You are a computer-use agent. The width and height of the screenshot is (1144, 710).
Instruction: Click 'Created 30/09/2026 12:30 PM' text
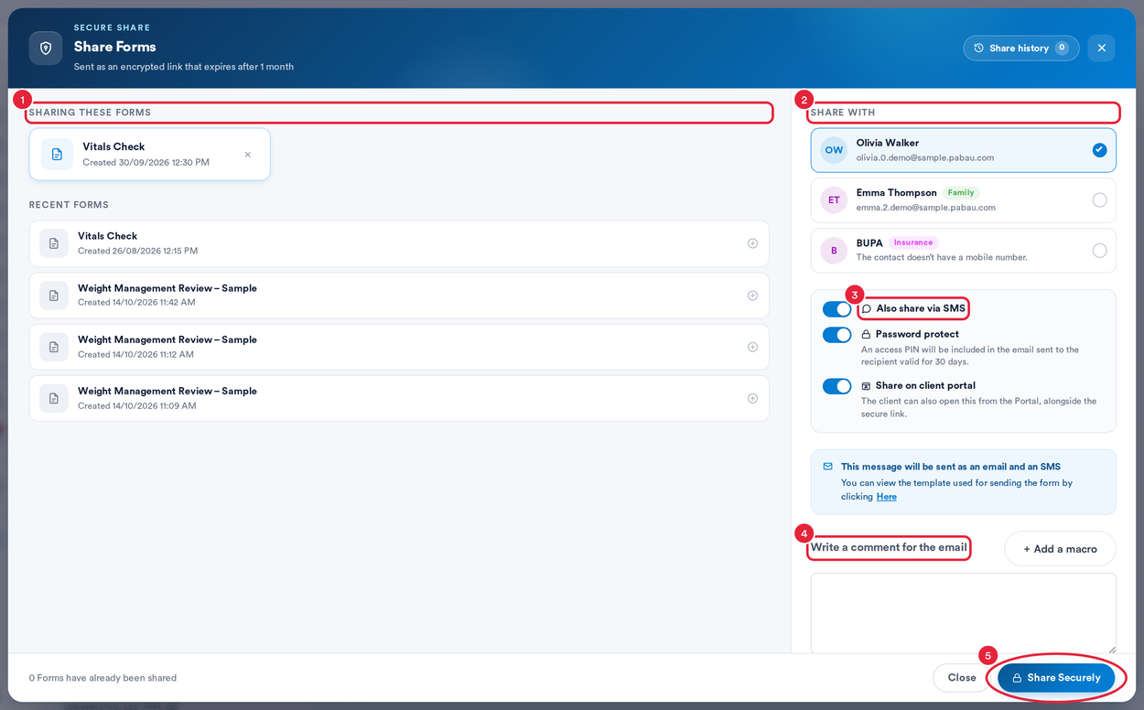coord(146,162)
